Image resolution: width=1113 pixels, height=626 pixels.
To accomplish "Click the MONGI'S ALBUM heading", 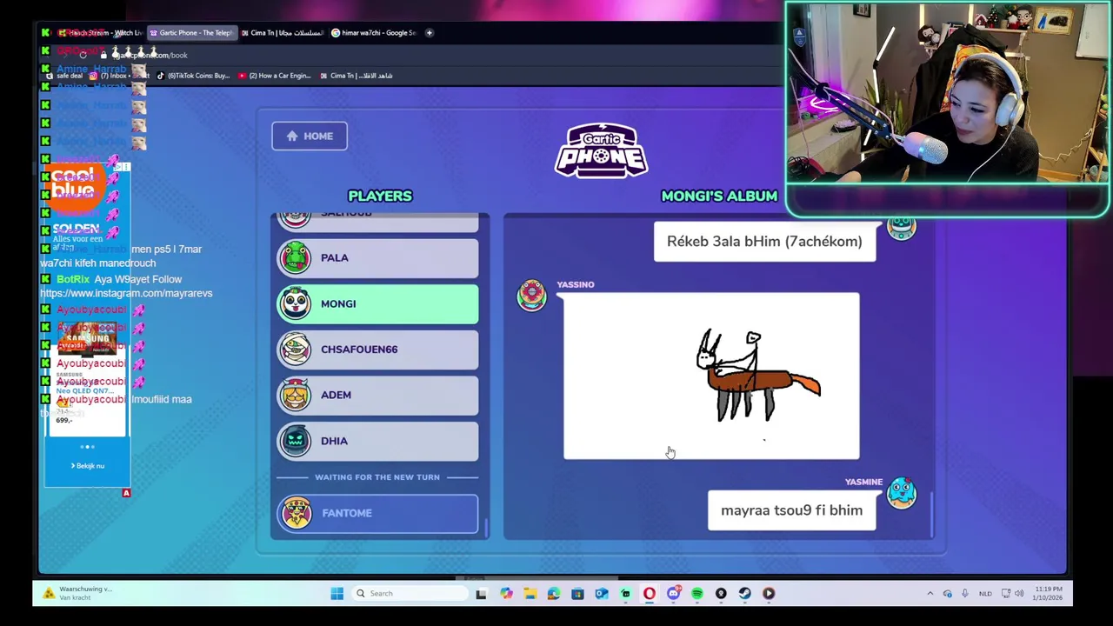I will click(719, 196).
